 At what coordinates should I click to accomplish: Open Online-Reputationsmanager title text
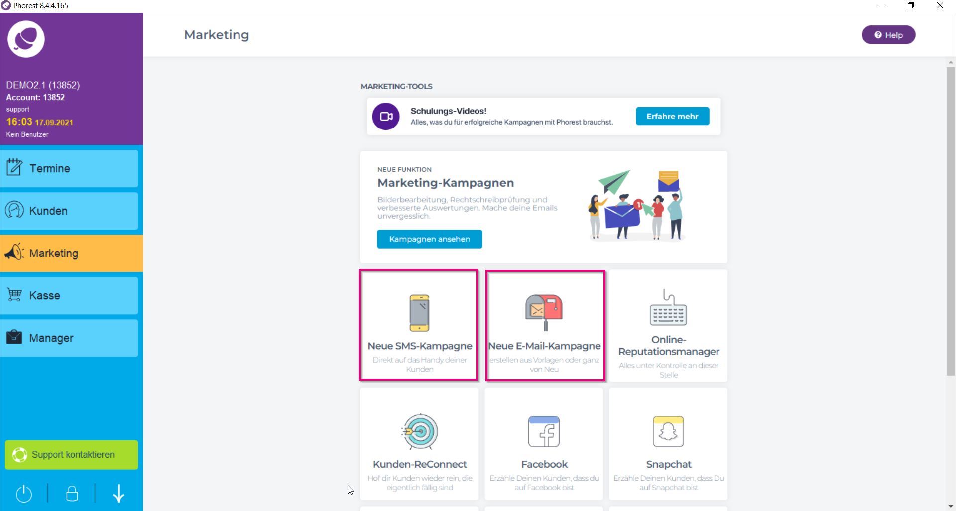[669, 345]
